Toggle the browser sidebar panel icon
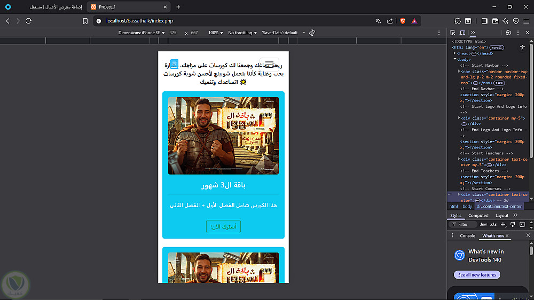The width and height of the screenshot is (534, 300). (484, 21)
